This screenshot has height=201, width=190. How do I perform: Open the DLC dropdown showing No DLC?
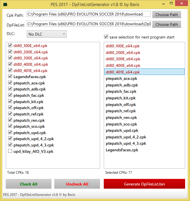[x=47, y=34]
